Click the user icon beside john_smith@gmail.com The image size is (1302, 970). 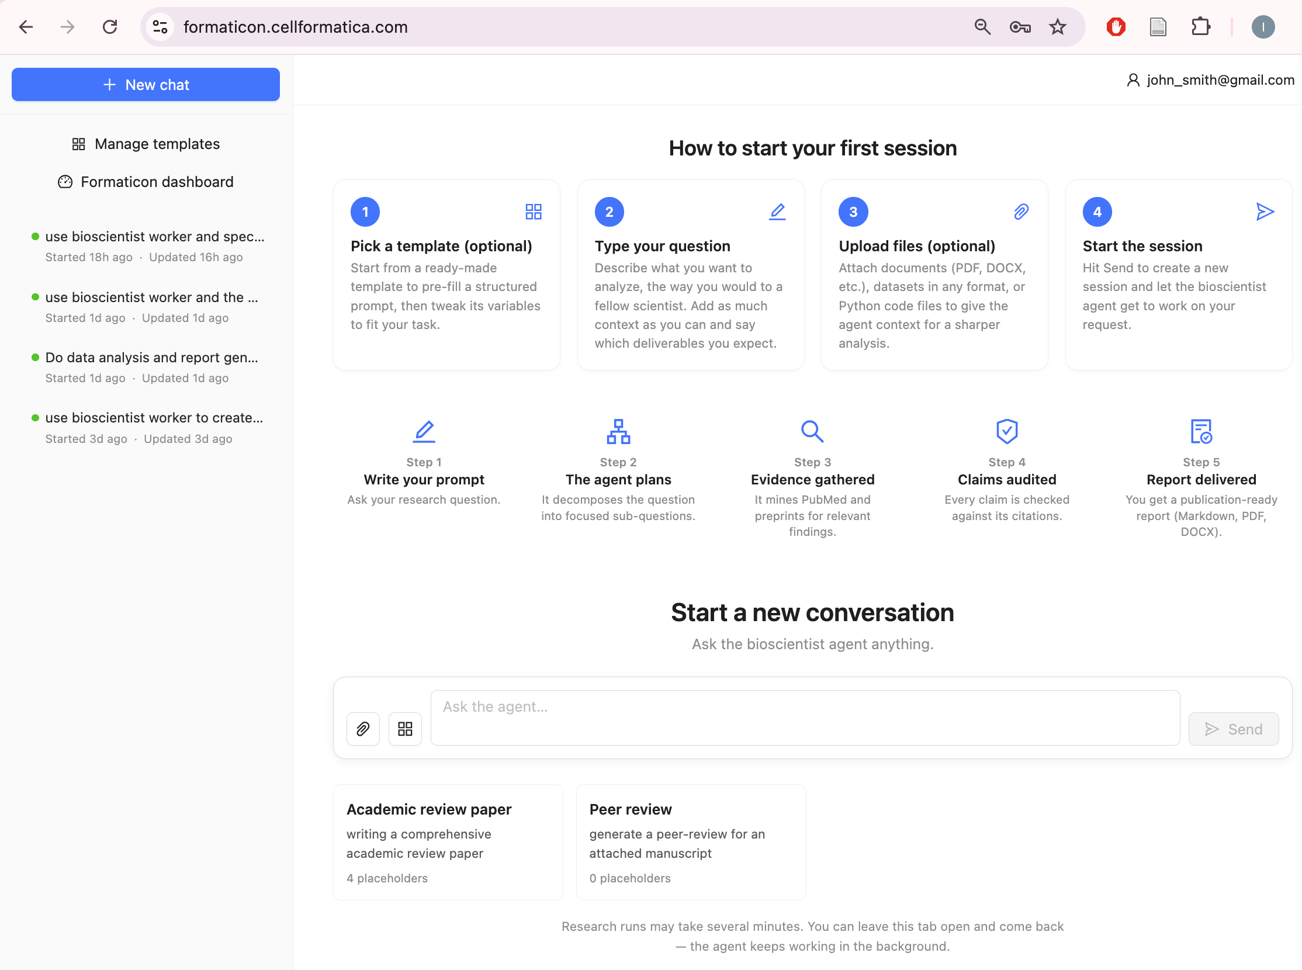(x=1134, y=80)
